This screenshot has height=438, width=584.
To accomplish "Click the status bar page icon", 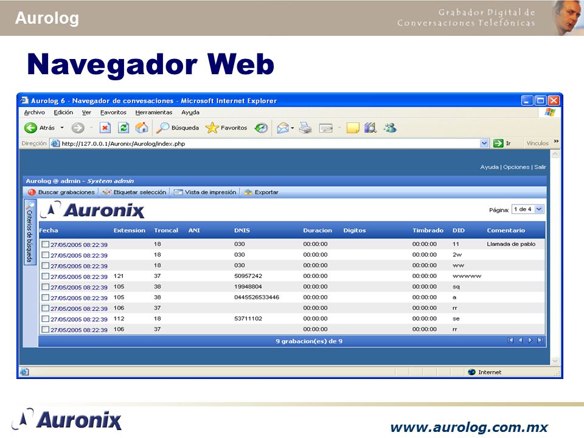I will pyautogui.click(x=24, y=372).
